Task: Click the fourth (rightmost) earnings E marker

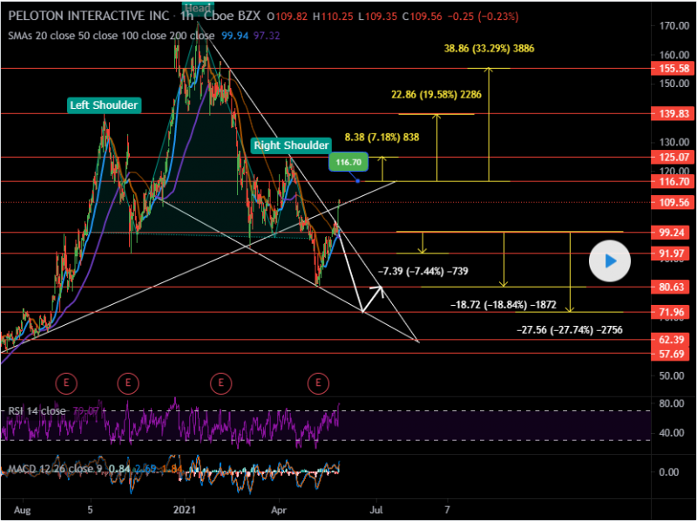Action: (x=318, y=382)
